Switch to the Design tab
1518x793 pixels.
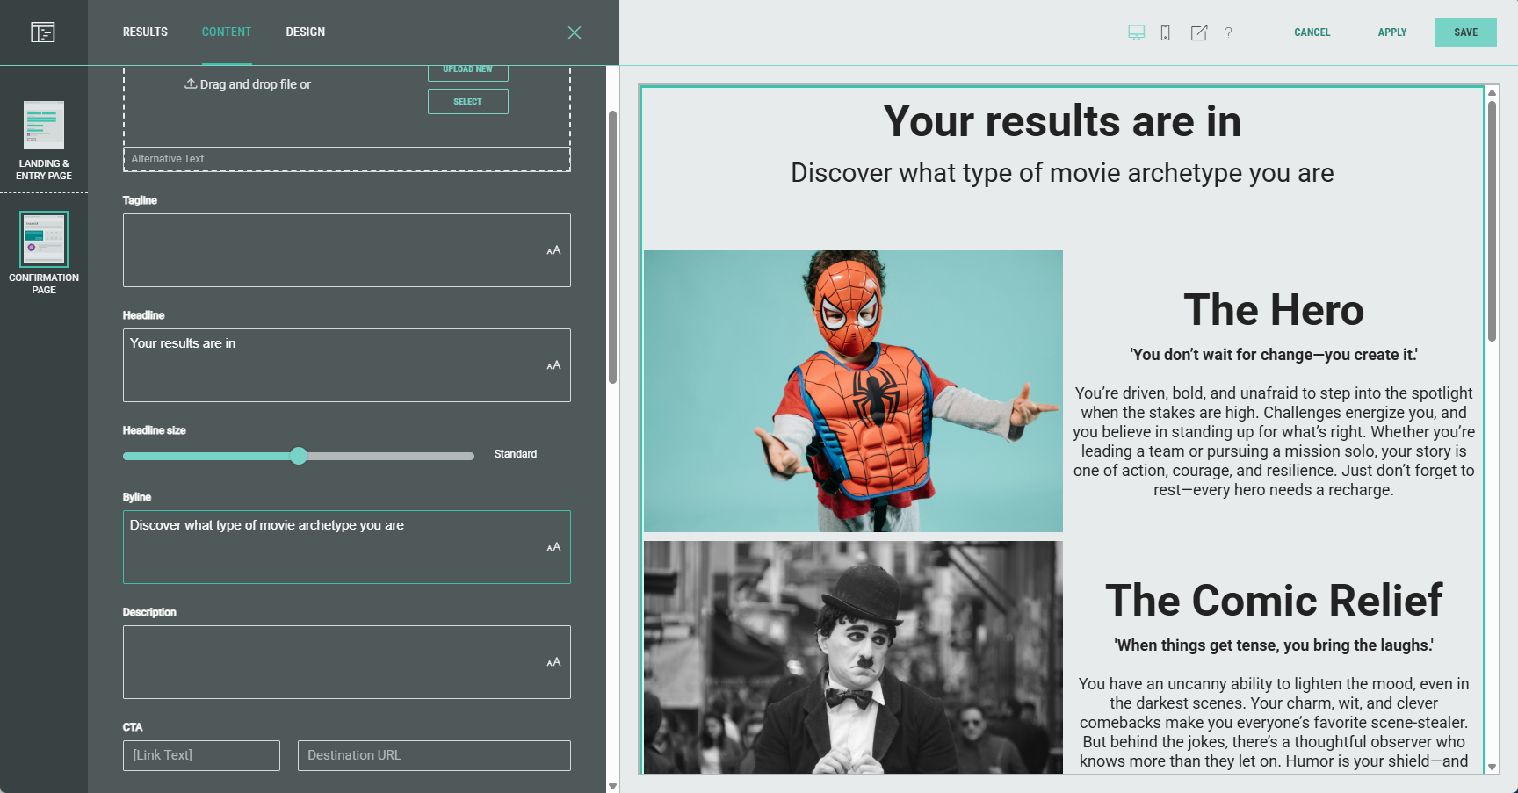coord(305,32)
